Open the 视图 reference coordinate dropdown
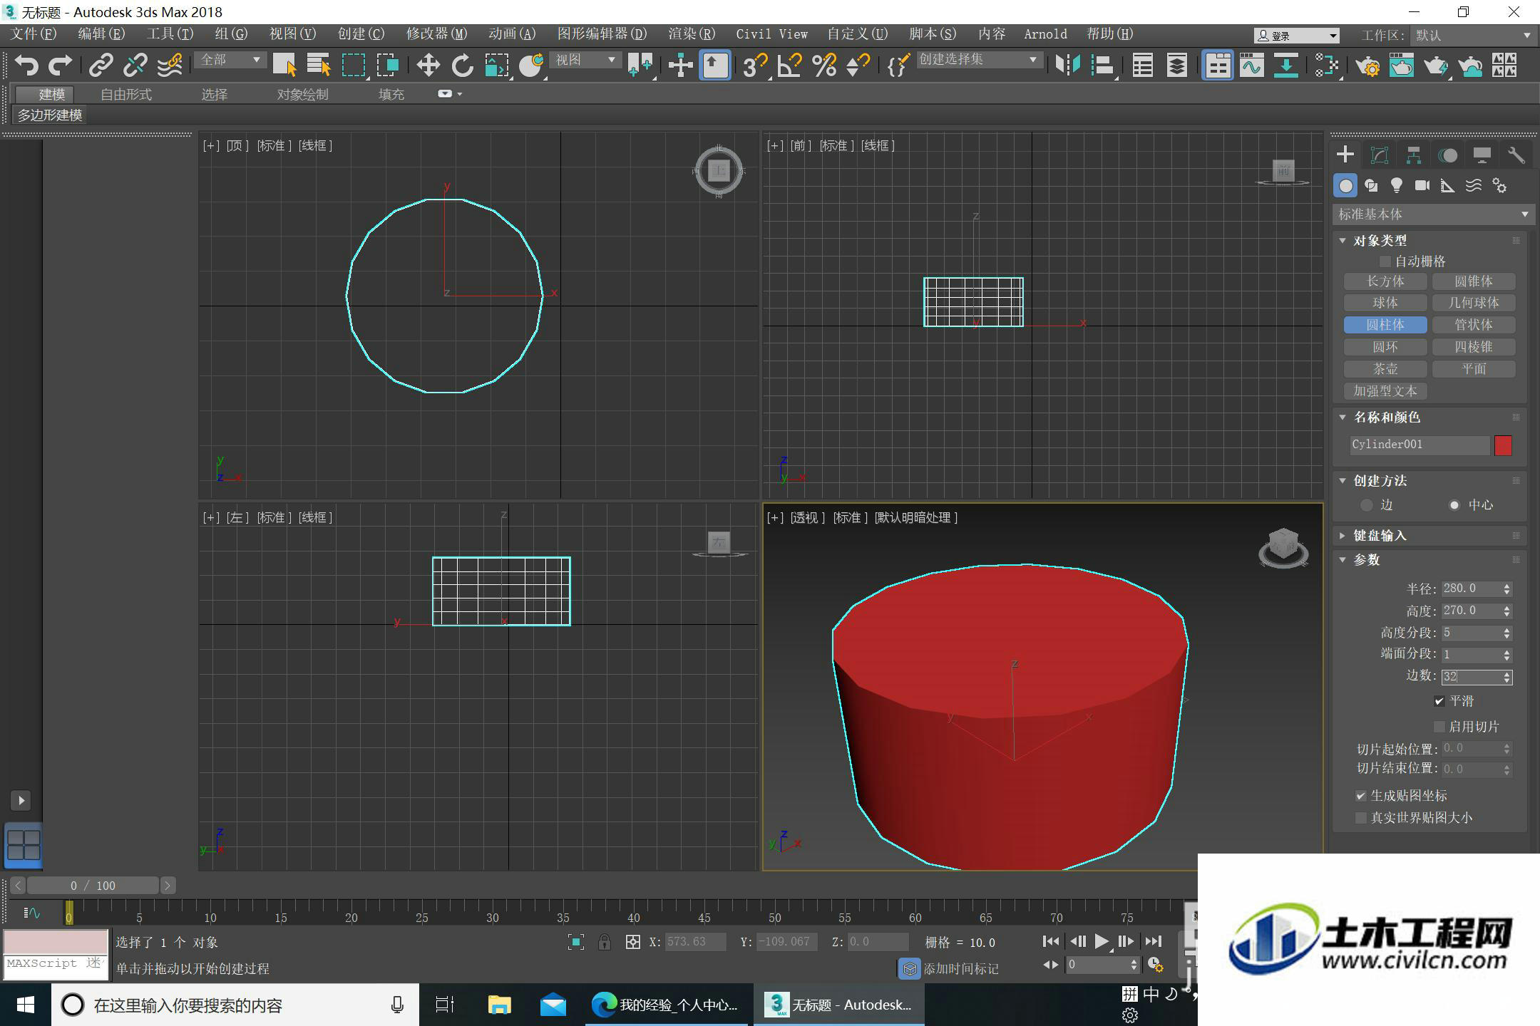Viewport: 1540px width, 1026px height. click(585, 60)
